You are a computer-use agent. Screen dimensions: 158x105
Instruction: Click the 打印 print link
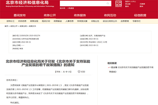[83, 72]
